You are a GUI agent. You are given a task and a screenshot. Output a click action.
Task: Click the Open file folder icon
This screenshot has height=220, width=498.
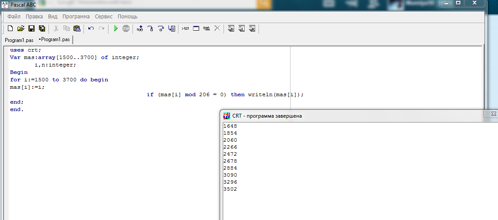21,29
